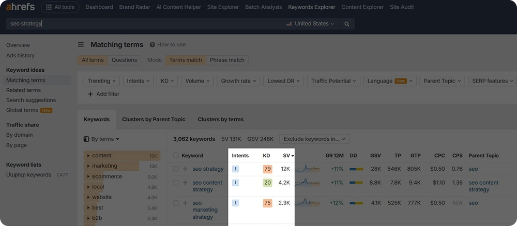The height and width of the screenshot is (226, 517).
Task: Open Site Explorer in top navigation
Action: (223, 7)
